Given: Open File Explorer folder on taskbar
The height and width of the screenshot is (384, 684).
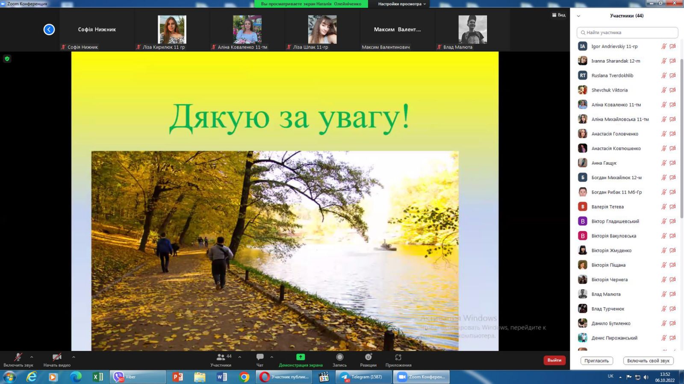Looking at the screenshot, I should coord(200,377).
